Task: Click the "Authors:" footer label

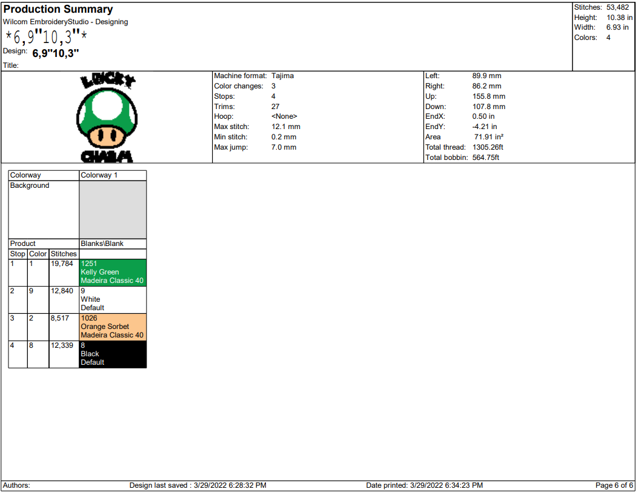Action: [16, 485]
